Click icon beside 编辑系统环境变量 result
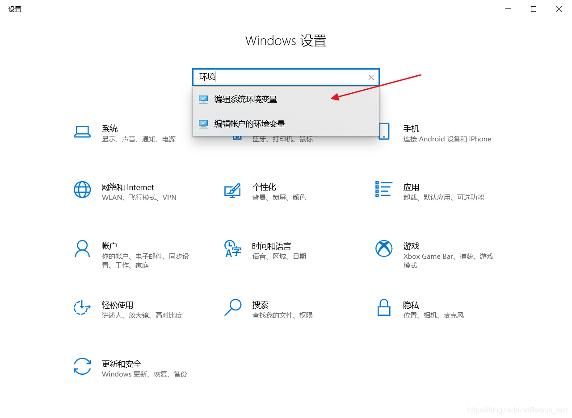 [203, 99]
